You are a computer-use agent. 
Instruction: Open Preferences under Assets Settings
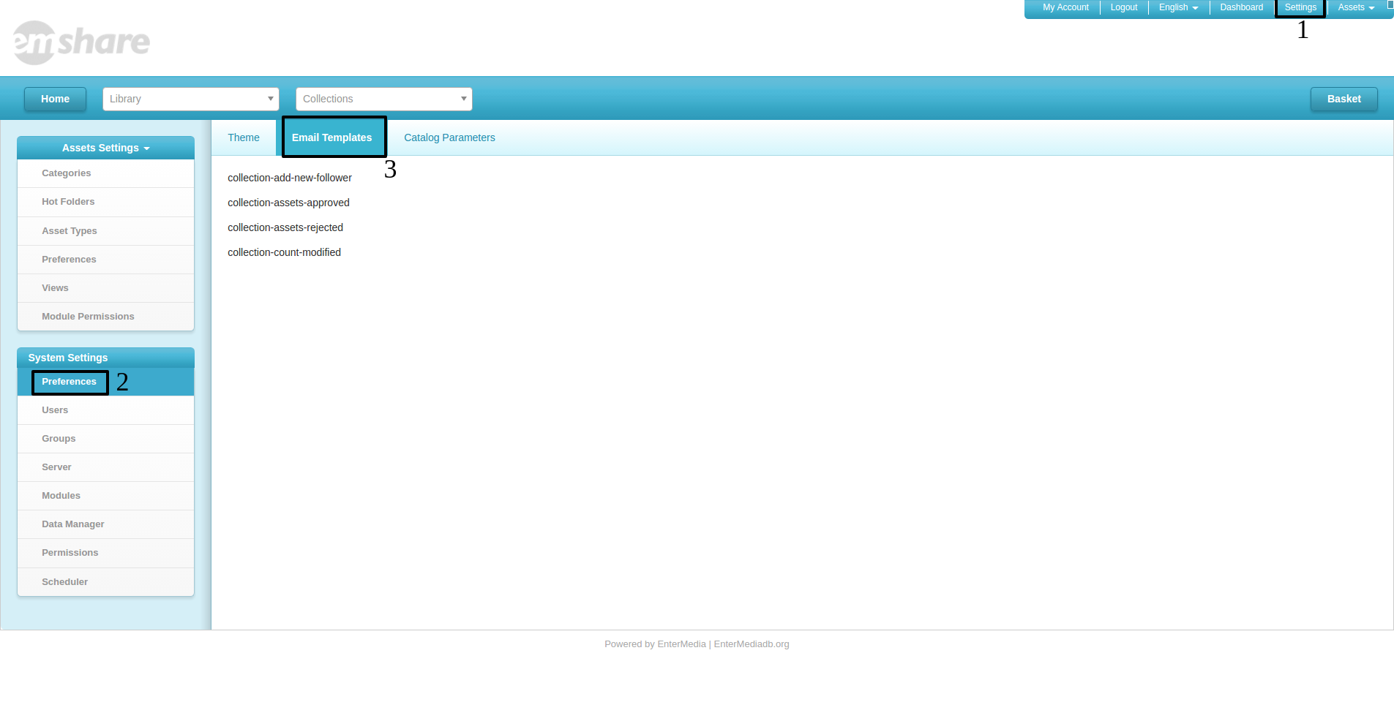[x=106, y=260]
